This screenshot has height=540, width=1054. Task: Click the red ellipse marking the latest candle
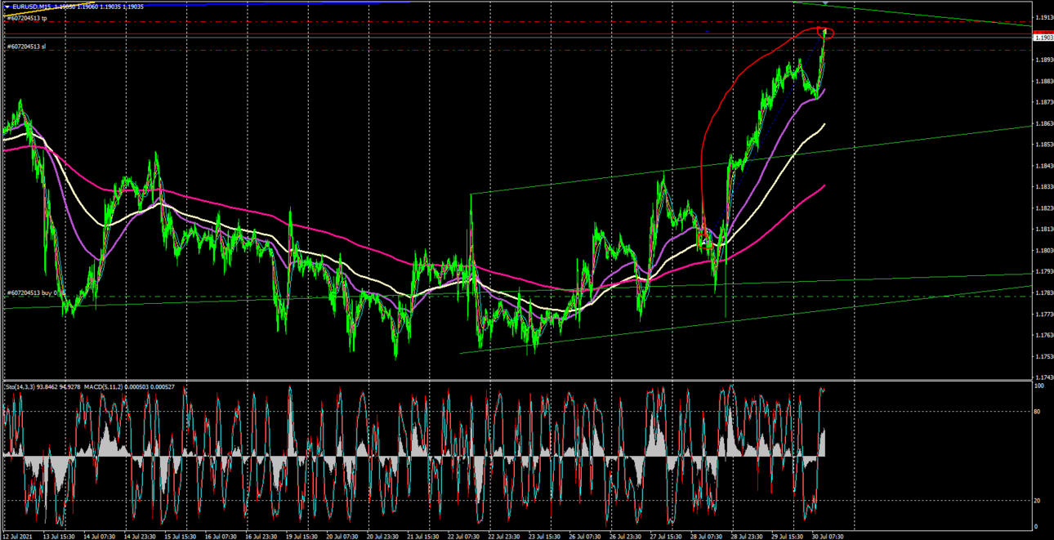826,33
